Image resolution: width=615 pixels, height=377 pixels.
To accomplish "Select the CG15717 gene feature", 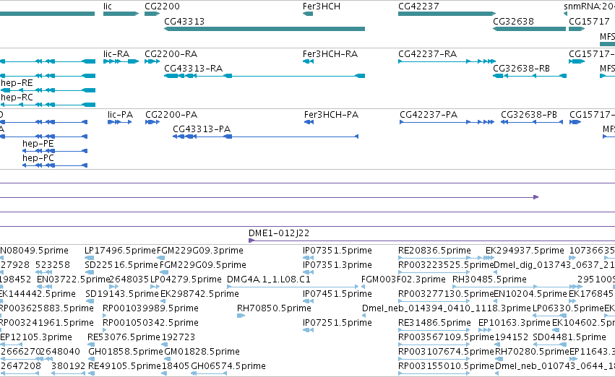I will pyautogui.click(x=577, y=29).
